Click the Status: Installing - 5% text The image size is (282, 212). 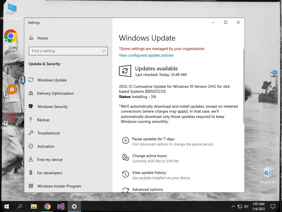(x=137, y=97)
